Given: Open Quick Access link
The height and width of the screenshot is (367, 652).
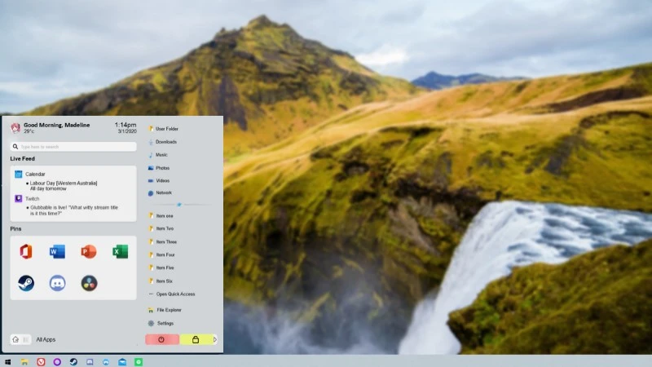Looking at the screenshot, I should [172, 294].
